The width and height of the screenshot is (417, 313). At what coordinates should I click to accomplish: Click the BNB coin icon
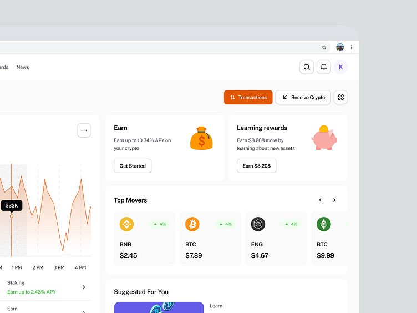(x=126, y=224)
